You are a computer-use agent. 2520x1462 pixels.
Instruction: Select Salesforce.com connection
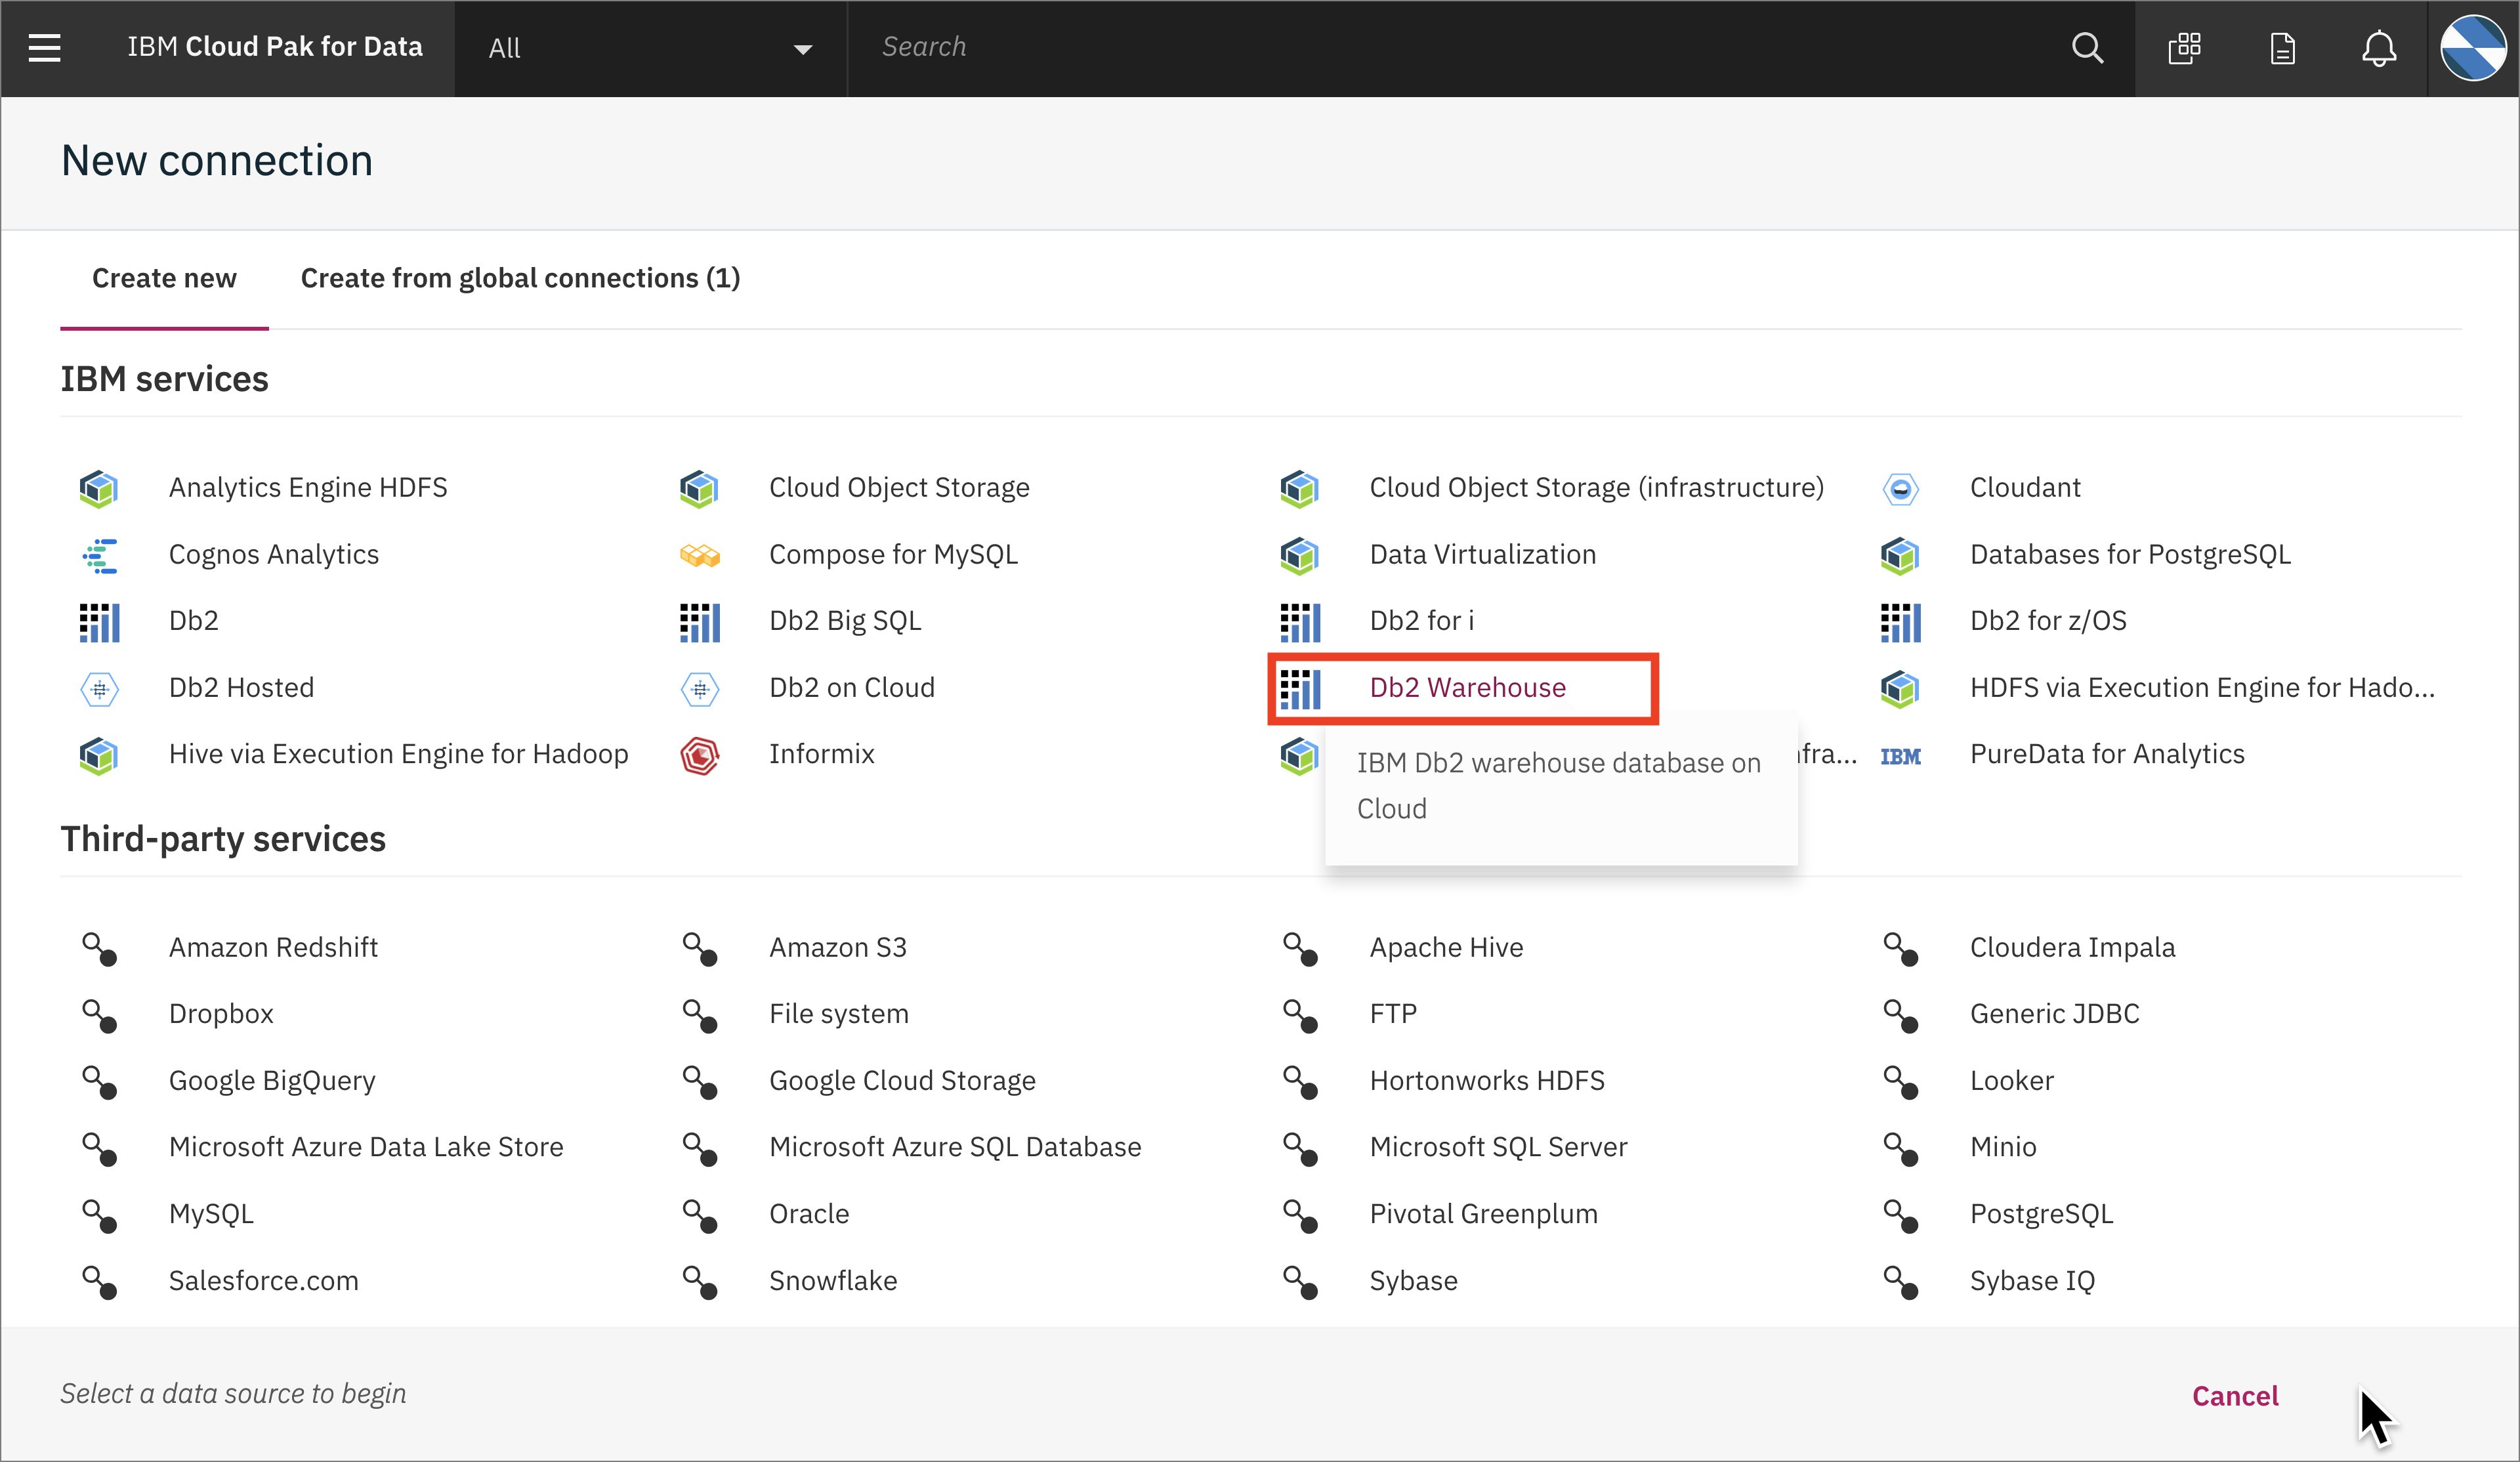[263, 1280]
